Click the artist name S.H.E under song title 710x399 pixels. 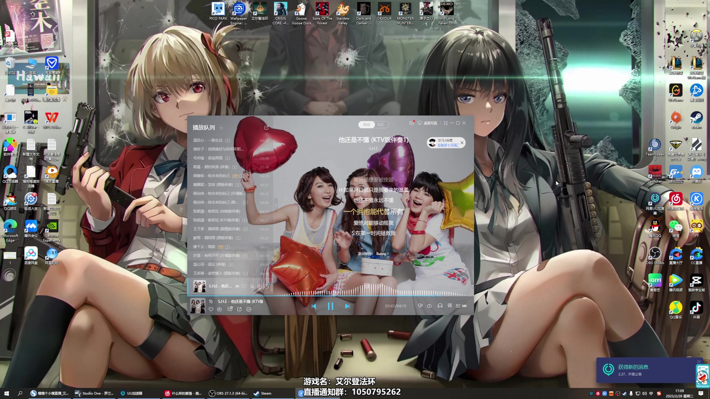[373, 149]
